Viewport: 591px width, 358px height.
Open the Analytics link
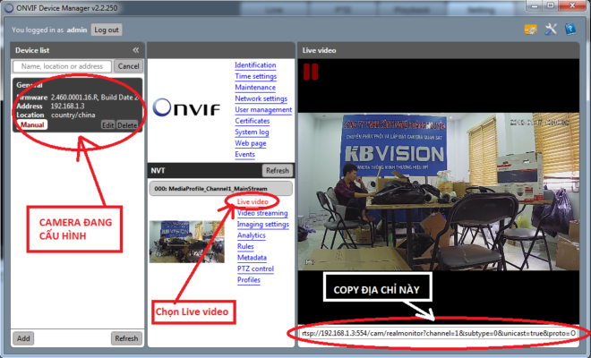pyautogui.click(x=252, y=235)
